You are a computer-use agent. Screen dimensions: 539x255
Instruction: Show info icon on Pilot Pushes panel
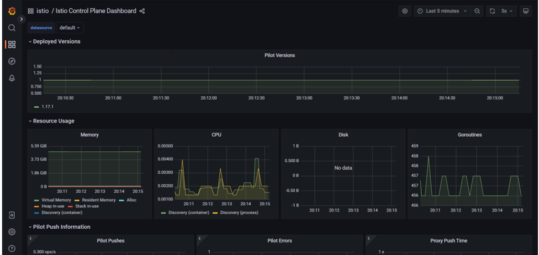click(x=30, y=238)
